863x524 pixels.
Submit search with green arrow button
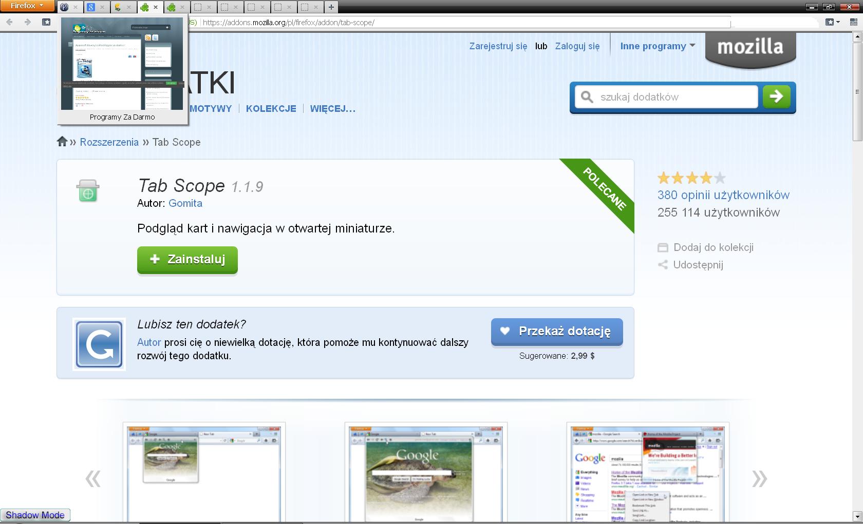(x=777, y=96)
